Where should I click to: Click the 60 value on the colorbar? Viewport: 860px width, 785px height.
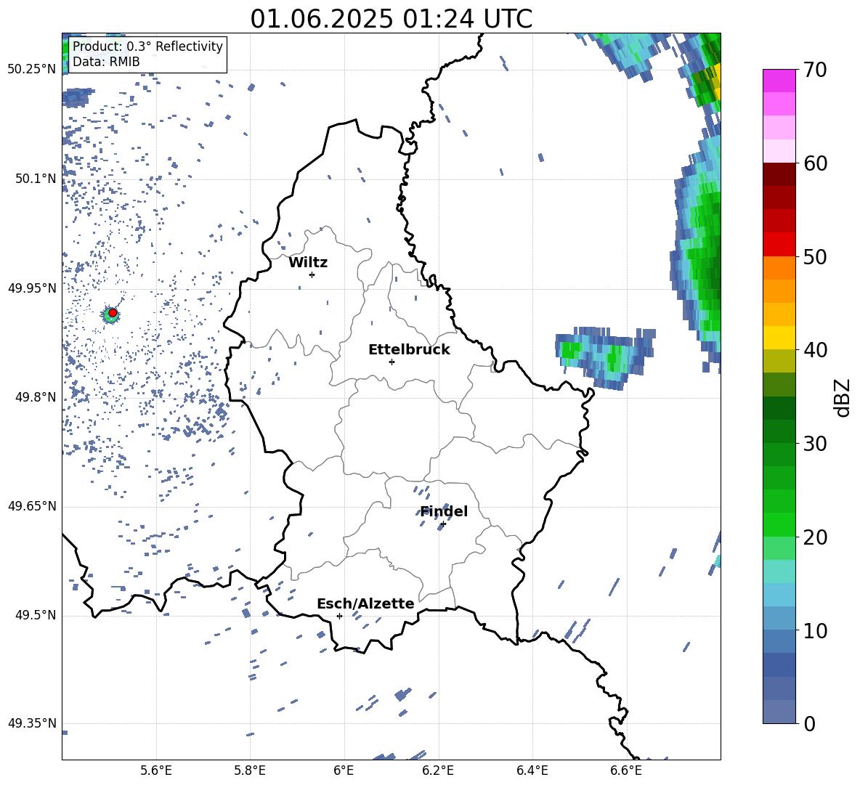tap(814, 163)
